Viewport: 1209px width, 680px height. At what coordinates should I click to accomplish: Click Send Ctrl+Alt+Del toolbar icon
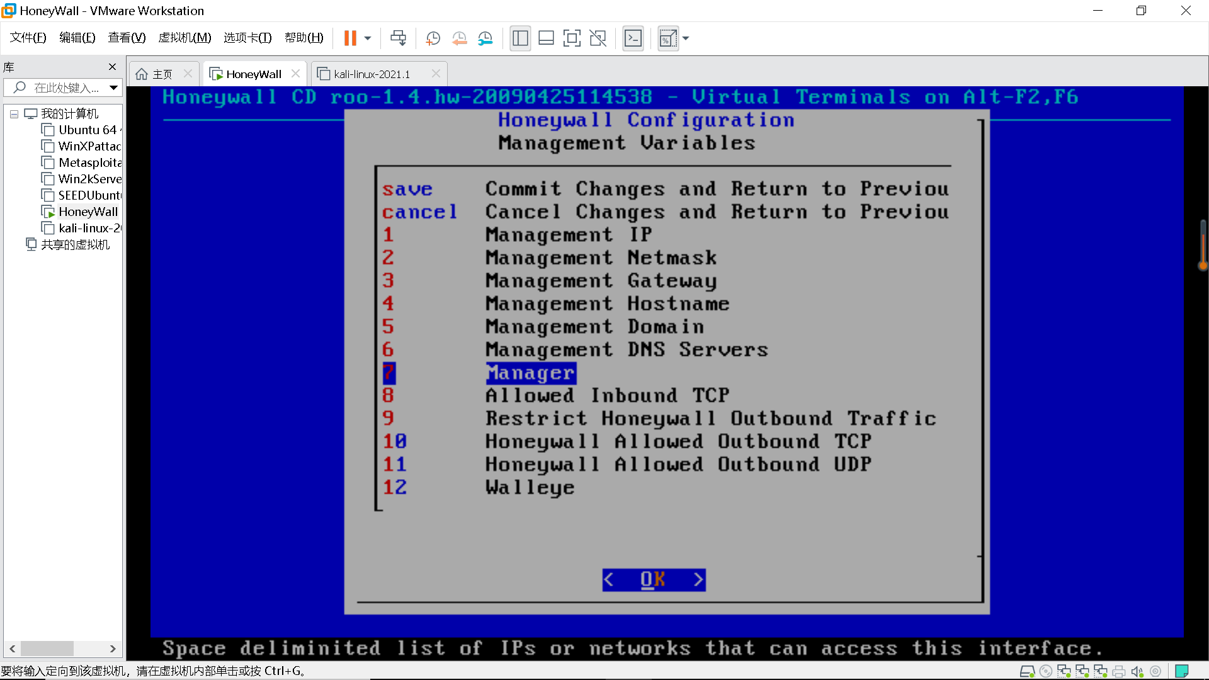[x=398, y=38]
